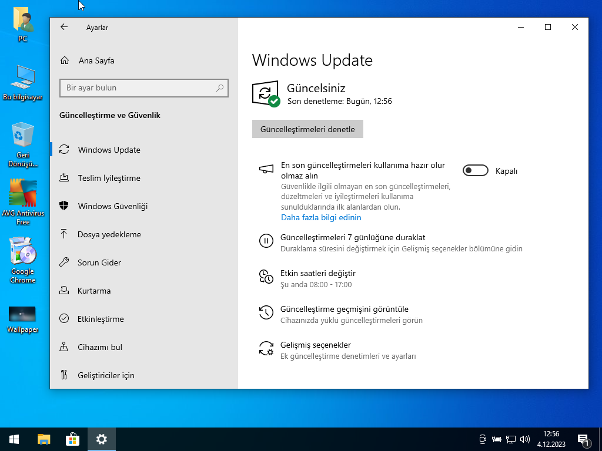Click Güncelleştirmeleri denetle button
Viewport: 602px width, 451px height.
point(307,129)
